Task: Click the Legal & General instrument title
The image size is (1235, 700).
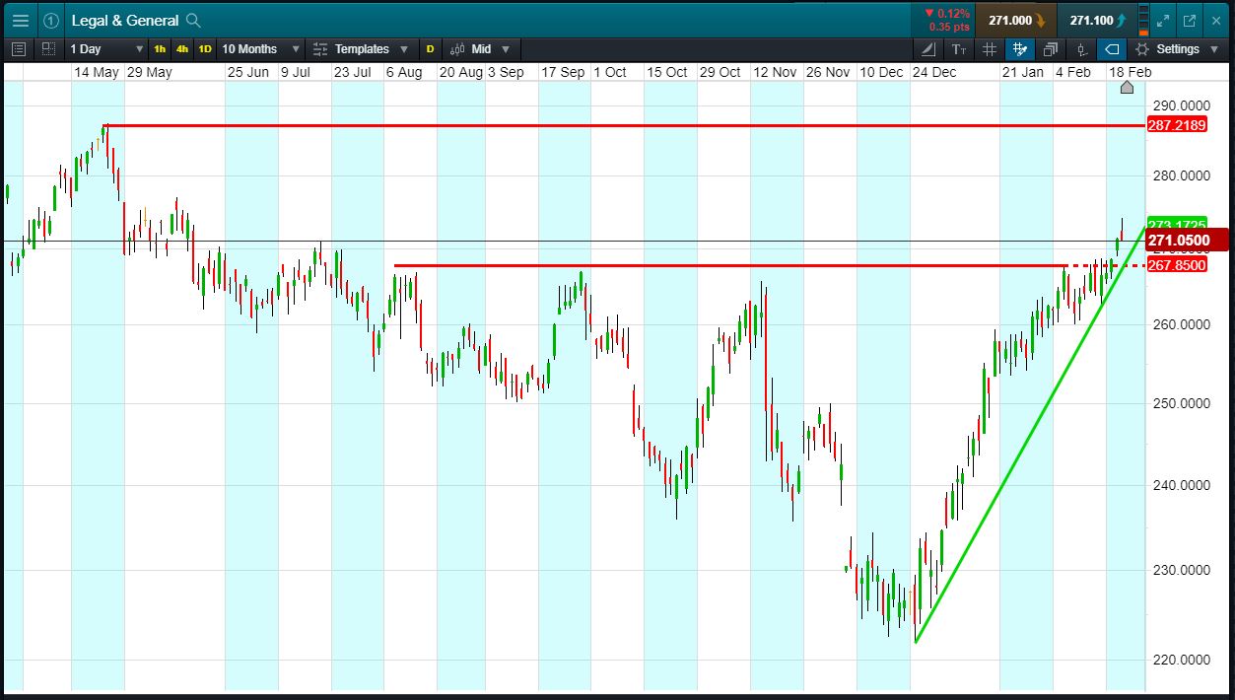Action: point(125,20)
